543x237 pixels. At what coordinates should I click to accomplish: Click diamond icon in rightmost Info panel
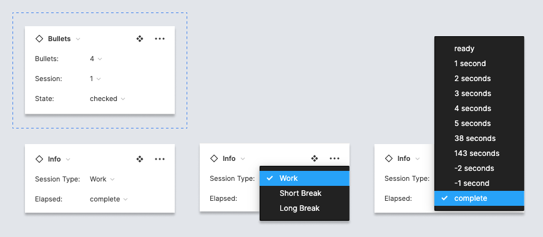(389, 158)
